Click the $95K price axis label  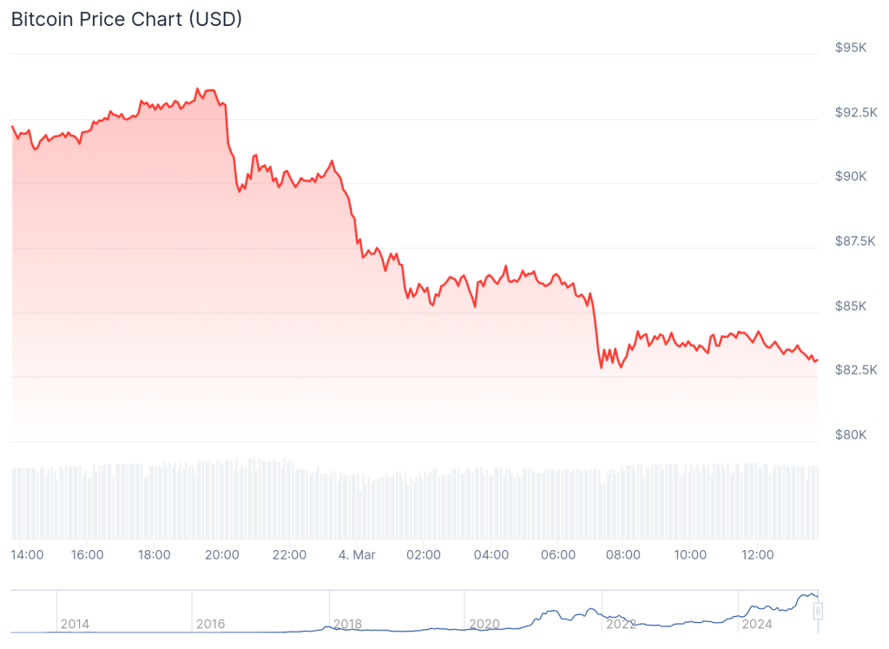851,48
